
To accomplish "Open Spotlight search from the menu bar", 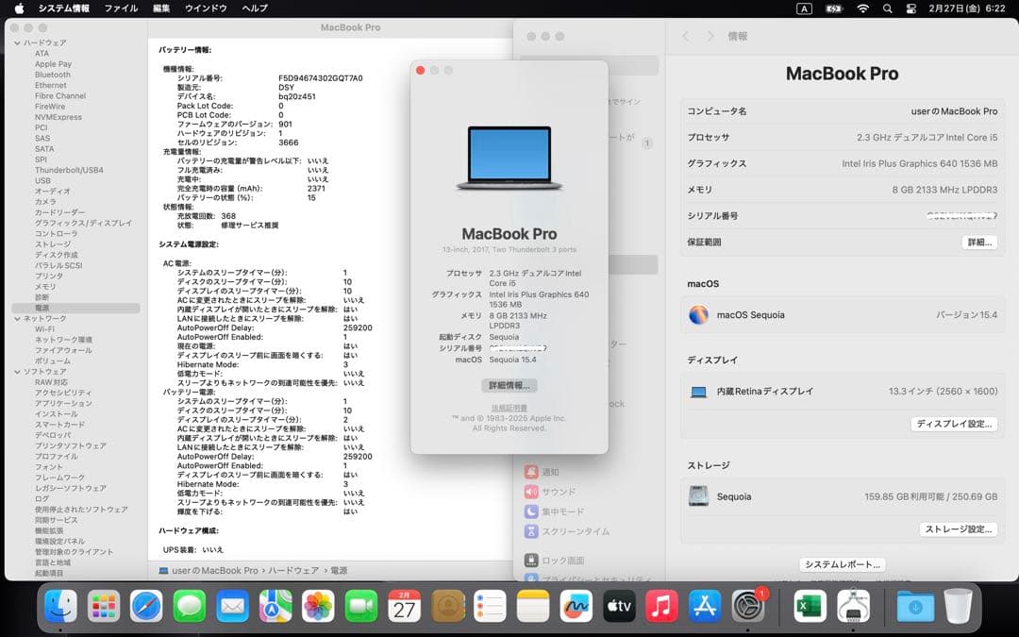I will click(x=887, y=8).
